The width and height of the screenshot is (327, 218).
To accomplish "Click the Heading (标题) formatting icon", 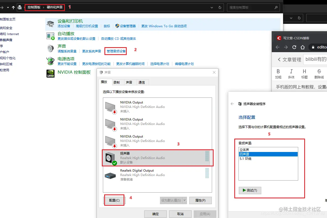I will pyautogui.click(x=304, y=71).
